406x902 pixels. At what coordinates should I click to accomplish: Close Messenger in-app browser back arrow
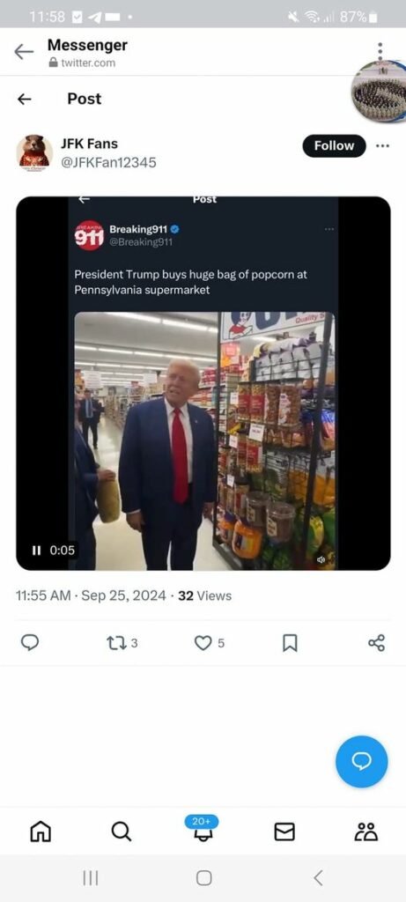point(24,52)
